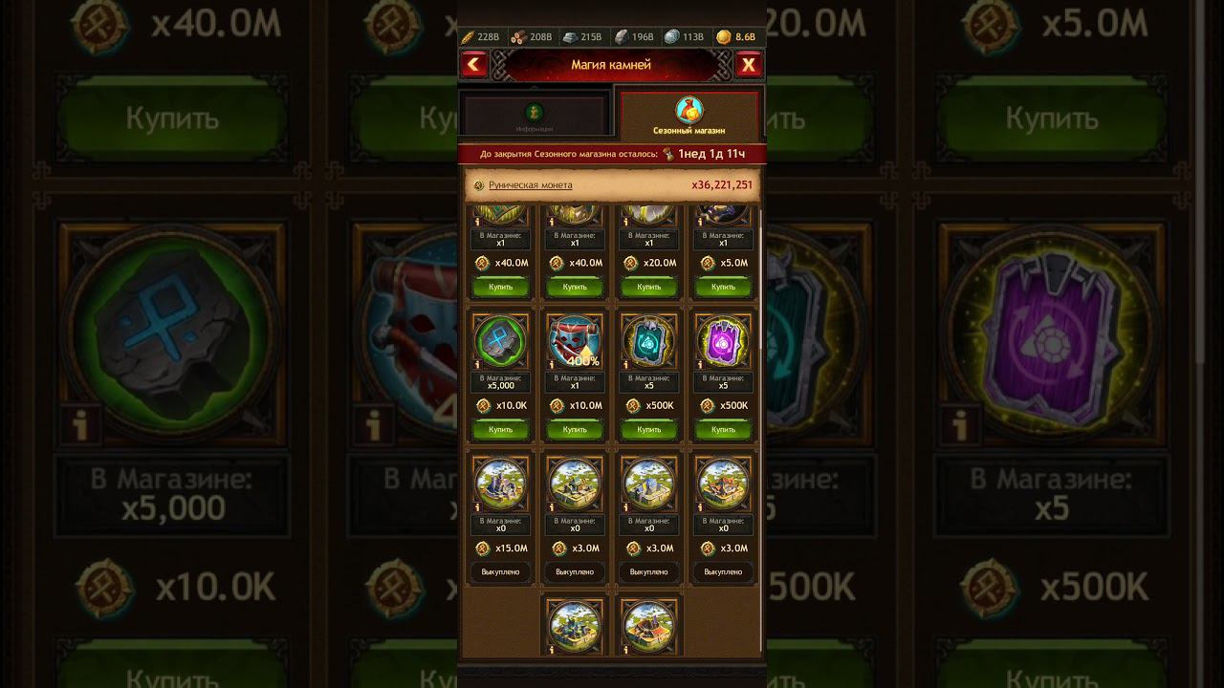Click the lumber resource icon showing 208B
Screen dimensions: 1224x688
click(x=518, y=37)
